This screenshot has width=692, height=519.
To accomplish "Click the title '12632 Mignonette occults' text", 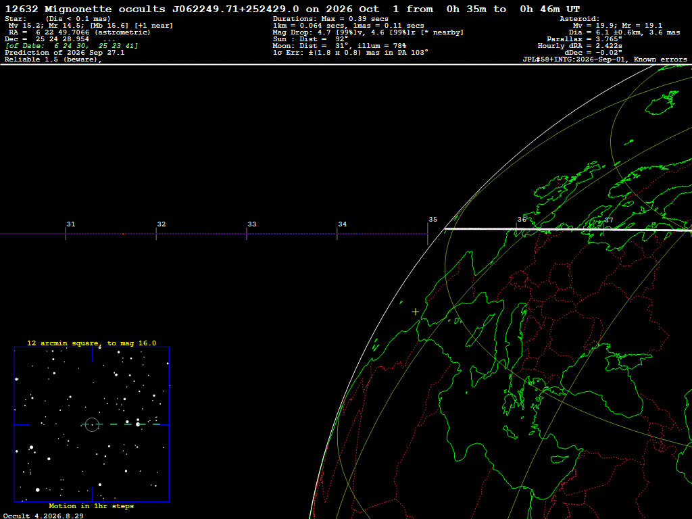I will click(84, 9).
